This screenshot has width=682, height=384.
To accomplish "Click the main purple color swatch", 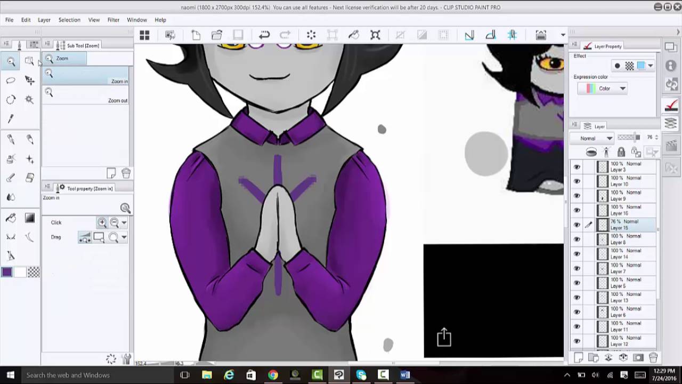I will pos(7,272).
